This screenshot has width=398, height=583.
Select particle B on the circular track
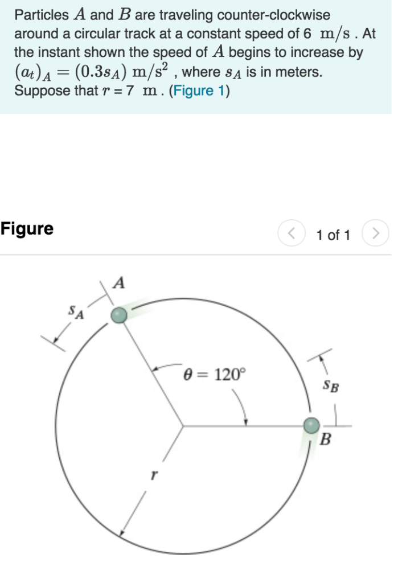point(312,425)
